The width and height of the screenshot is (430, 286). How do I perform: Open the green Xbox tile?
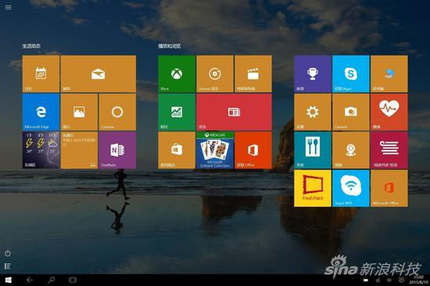click(x=177, y=73)
